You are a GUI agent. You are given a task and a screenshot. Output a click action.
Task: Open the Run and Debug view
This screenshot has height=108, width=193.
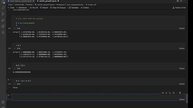point(3,20)
